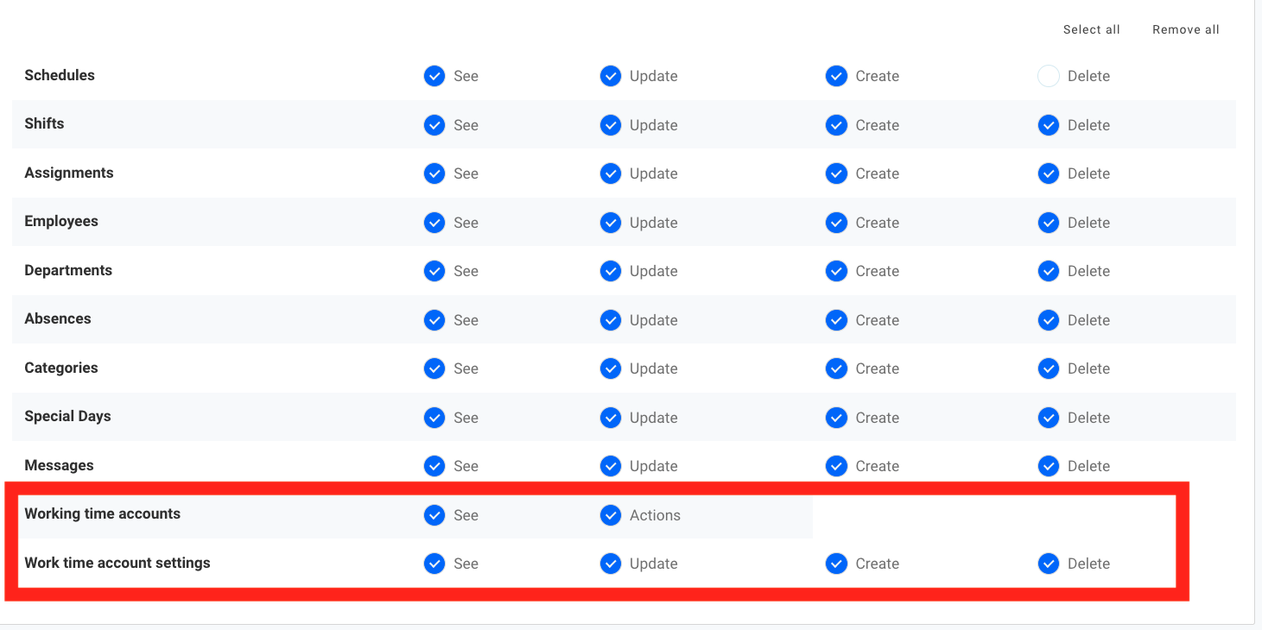Uncheck See permission for Messages
This screenshot has width=1262, height=630.
(x=434, y=466)
